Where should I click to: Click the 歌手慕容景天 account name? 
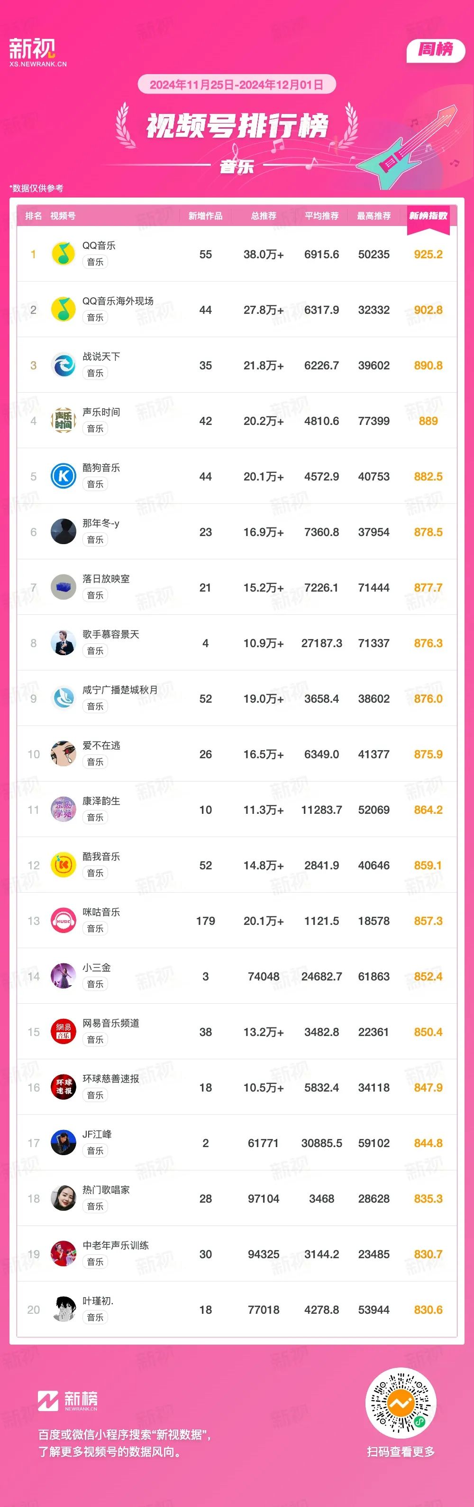point(111,634)
